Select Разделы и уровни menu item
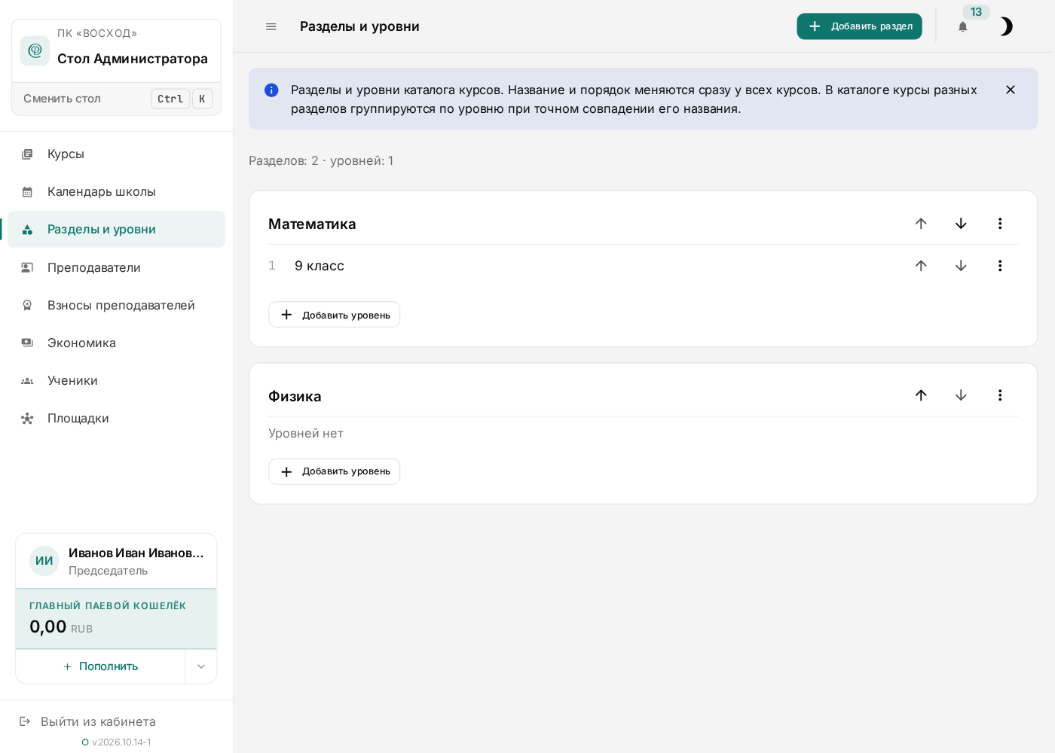Viewport: 1055px width, 753px height. tap(116, 229)
